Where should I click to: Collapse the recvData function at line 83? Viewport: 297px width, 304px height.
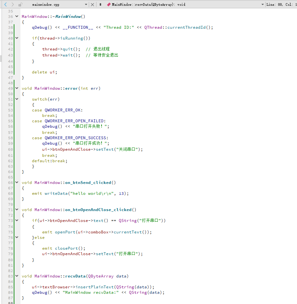[x=17, y=276]
